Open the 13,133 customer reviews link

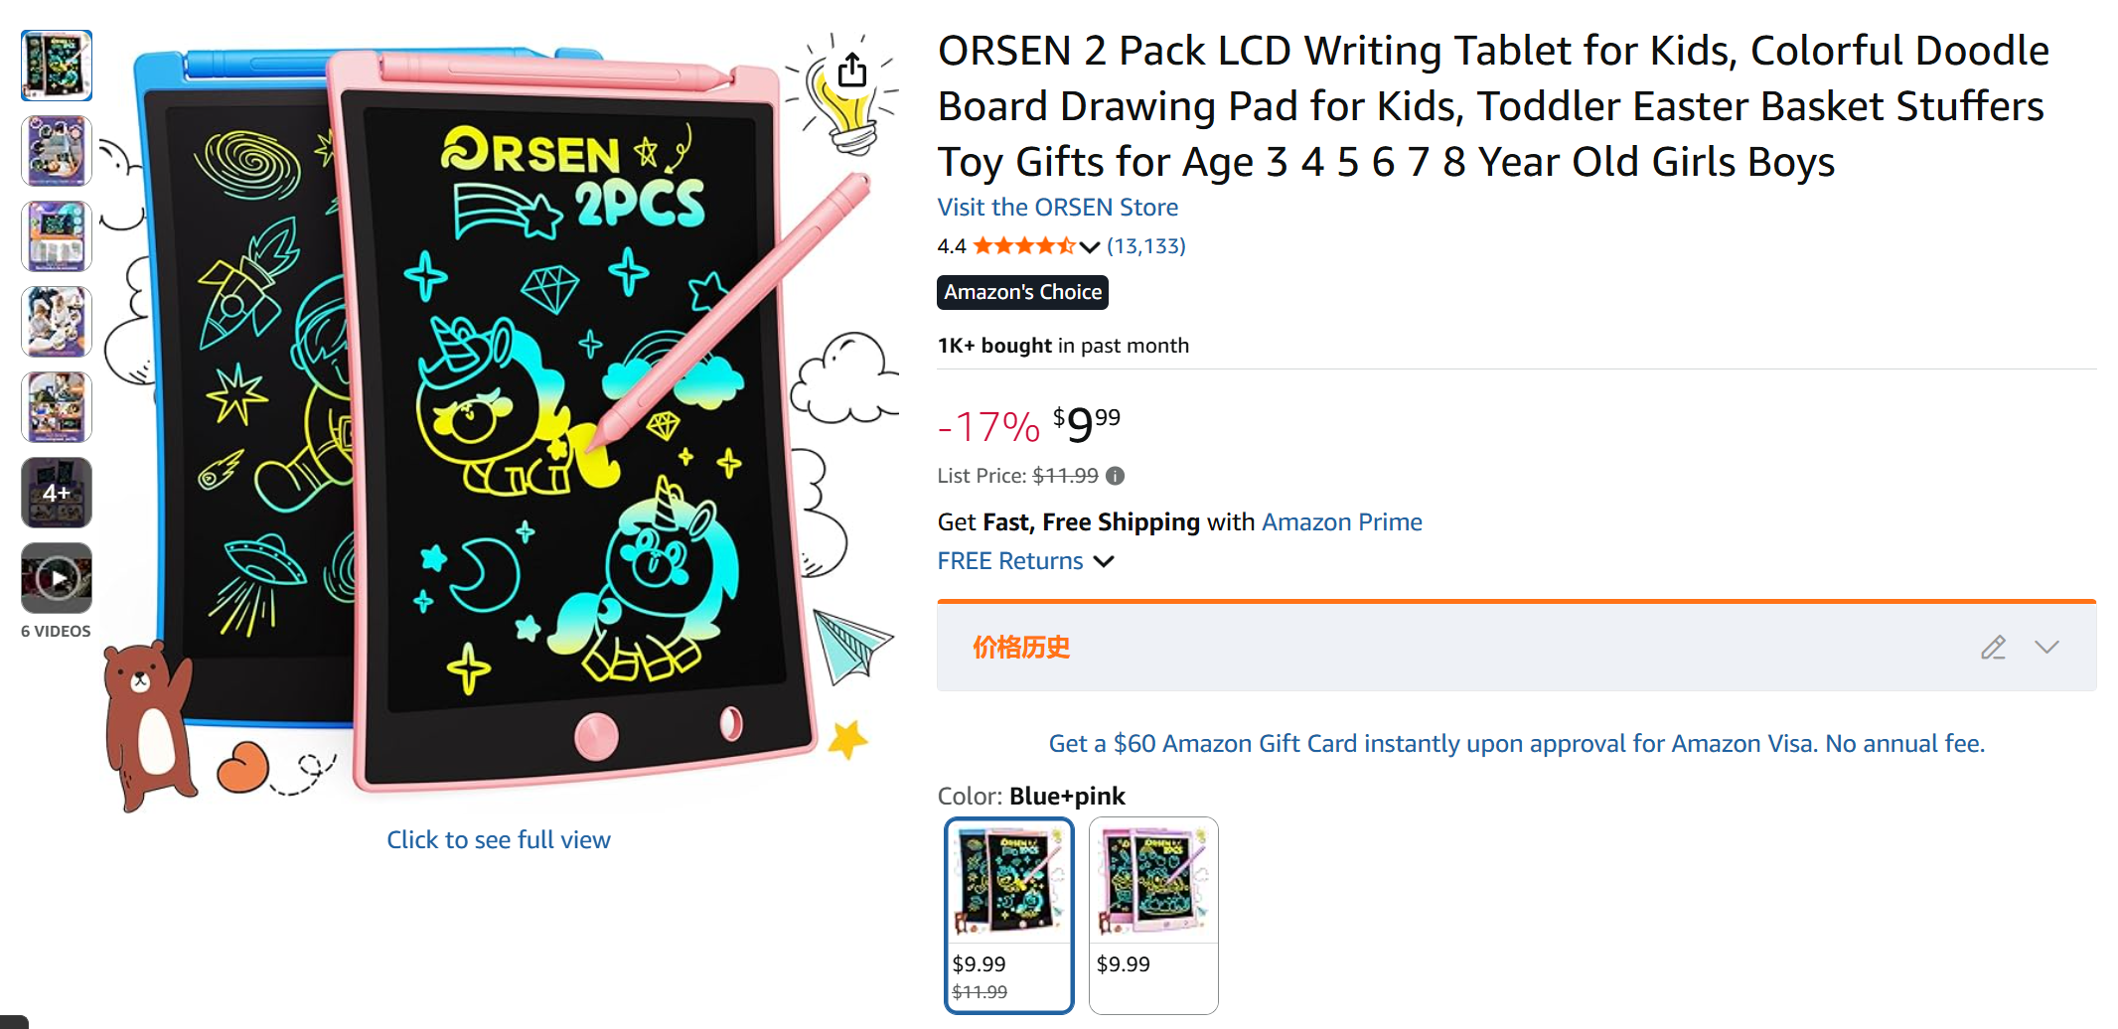pyautogui.click(x=1145, y=246)
